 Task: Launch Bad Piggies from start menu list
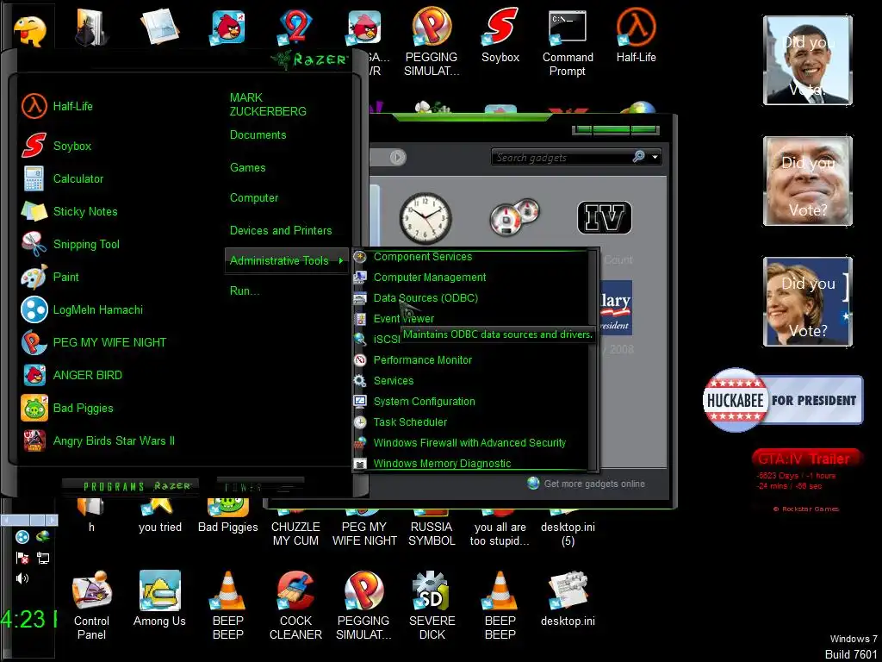(67, 408)
